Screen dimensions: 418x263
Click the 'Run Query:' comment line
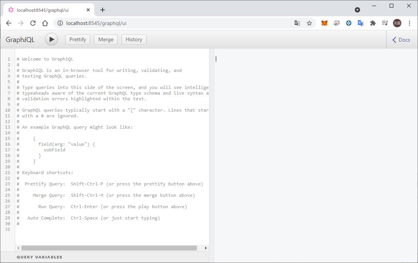coord(102,207)
